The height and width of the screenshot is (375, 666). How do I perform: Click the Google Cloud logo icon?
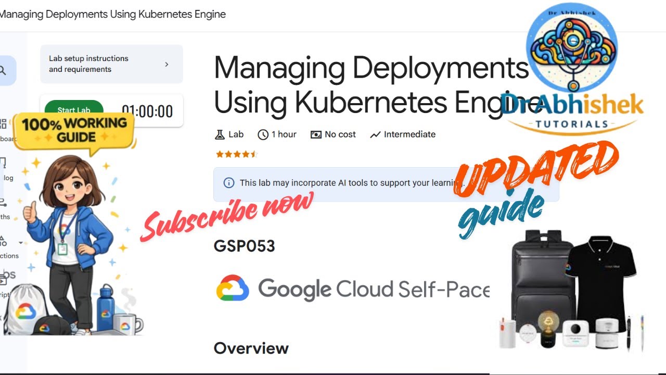pyautogui.click(x=233, y=288)
